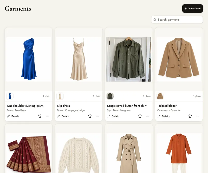Click 1 photo count on Tailored blazer card
Image resolution: width=208 pixels, height=173 pixels.
pos(197,96)
